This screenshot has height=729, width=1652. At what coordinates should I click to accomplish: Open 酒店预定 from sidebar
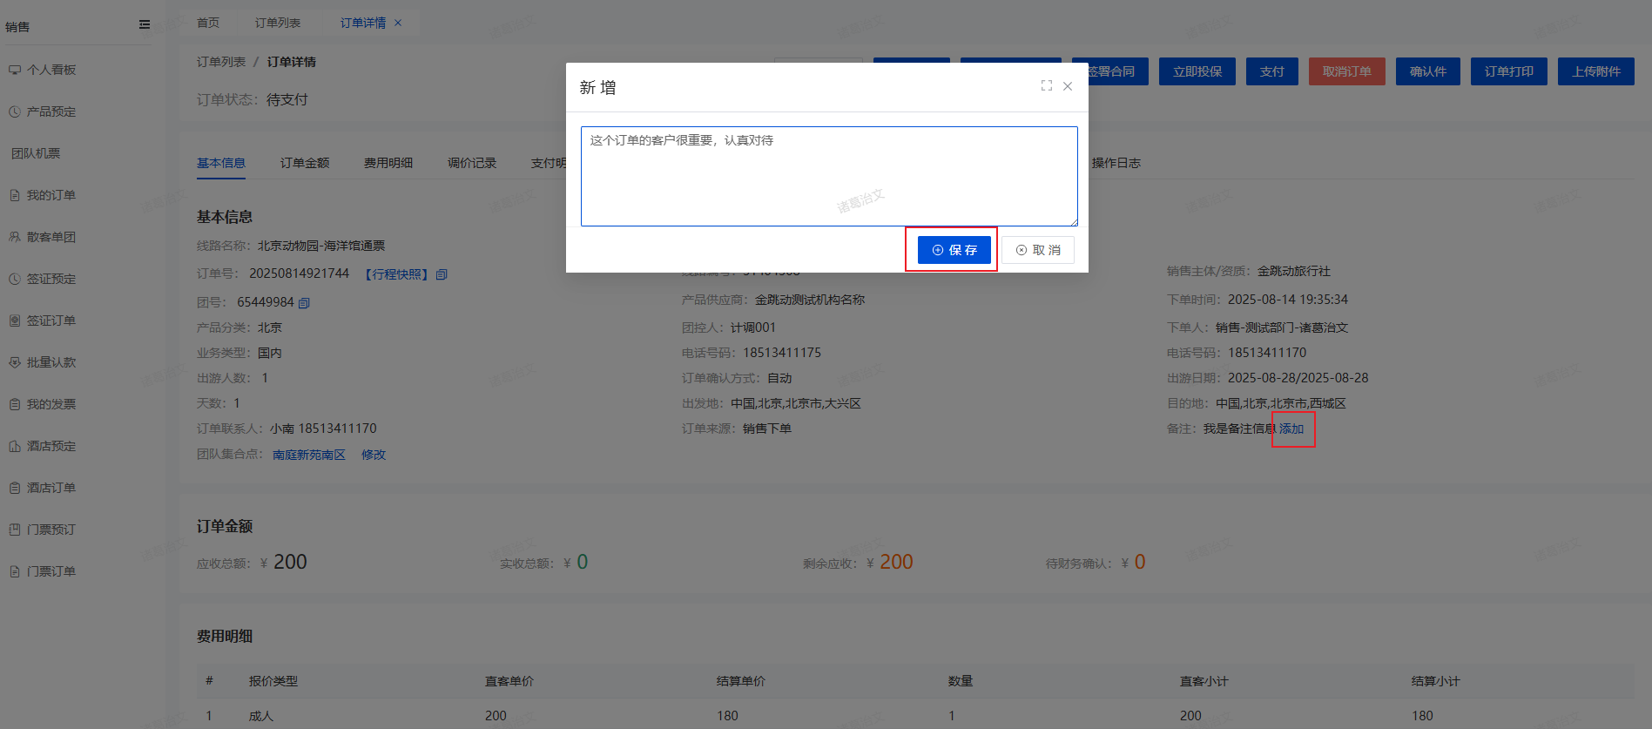(x=51, y=446)
